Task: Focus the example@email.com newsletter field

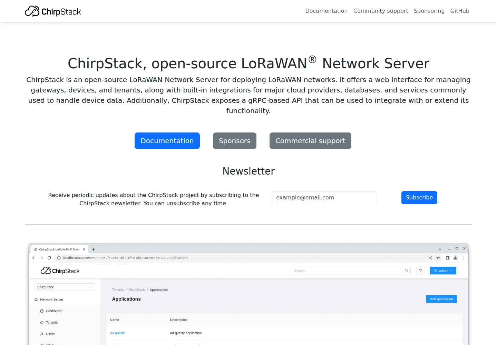Action: (x=324, y=198)
